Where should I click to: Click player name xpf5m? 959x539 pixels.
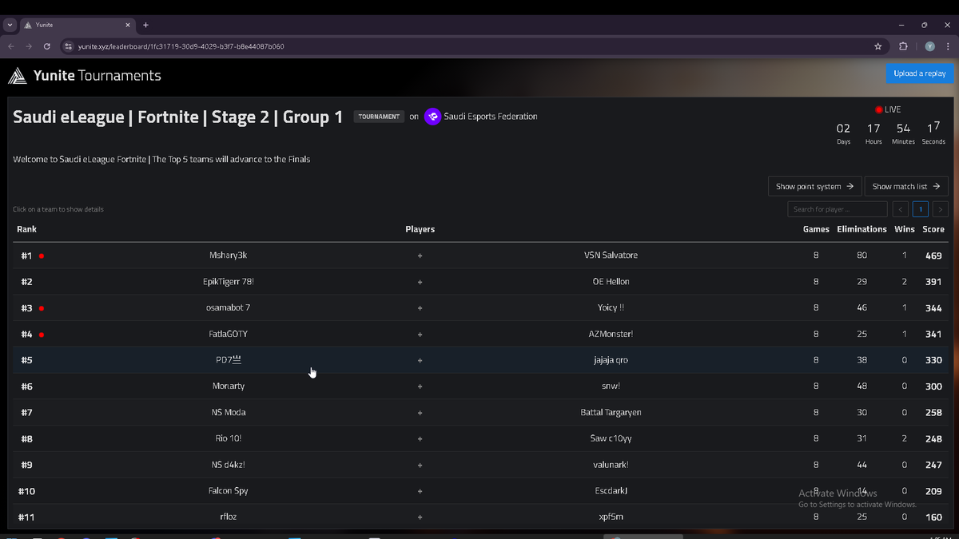[x=611, y=517]
